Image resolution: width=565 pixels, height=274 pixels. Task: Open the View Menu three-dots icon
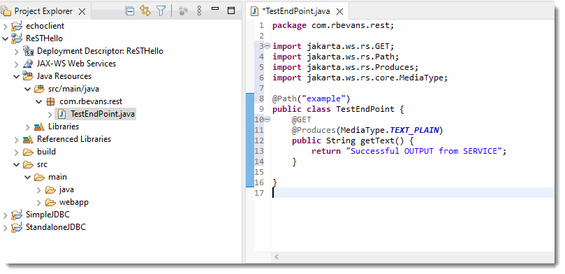pos(199,10)
